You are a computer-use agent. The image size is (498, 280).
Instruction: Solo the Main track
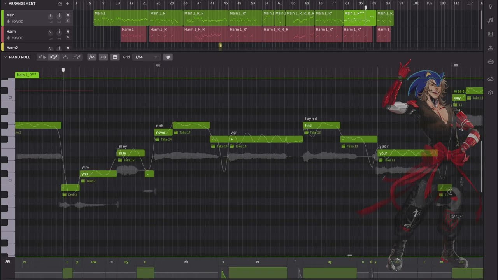coord(68,21)
